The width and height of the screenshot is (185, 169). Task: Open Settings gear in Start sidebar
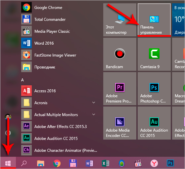(x=8, y=133)
